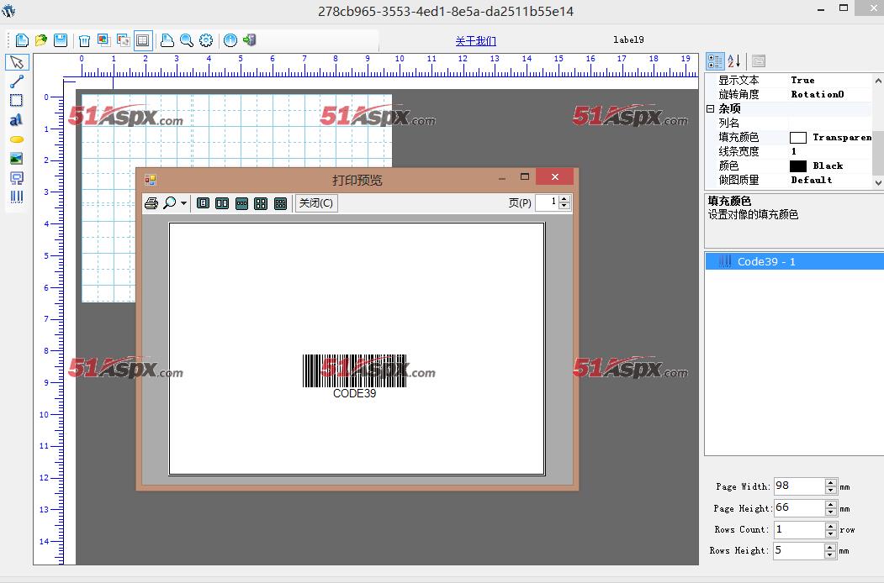Click the Black color swatch
884x583 pixels.
coord(797,165)
